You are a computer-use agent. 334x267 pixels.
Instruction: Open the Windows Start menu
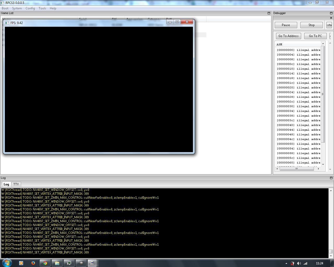tap(7, 263)
